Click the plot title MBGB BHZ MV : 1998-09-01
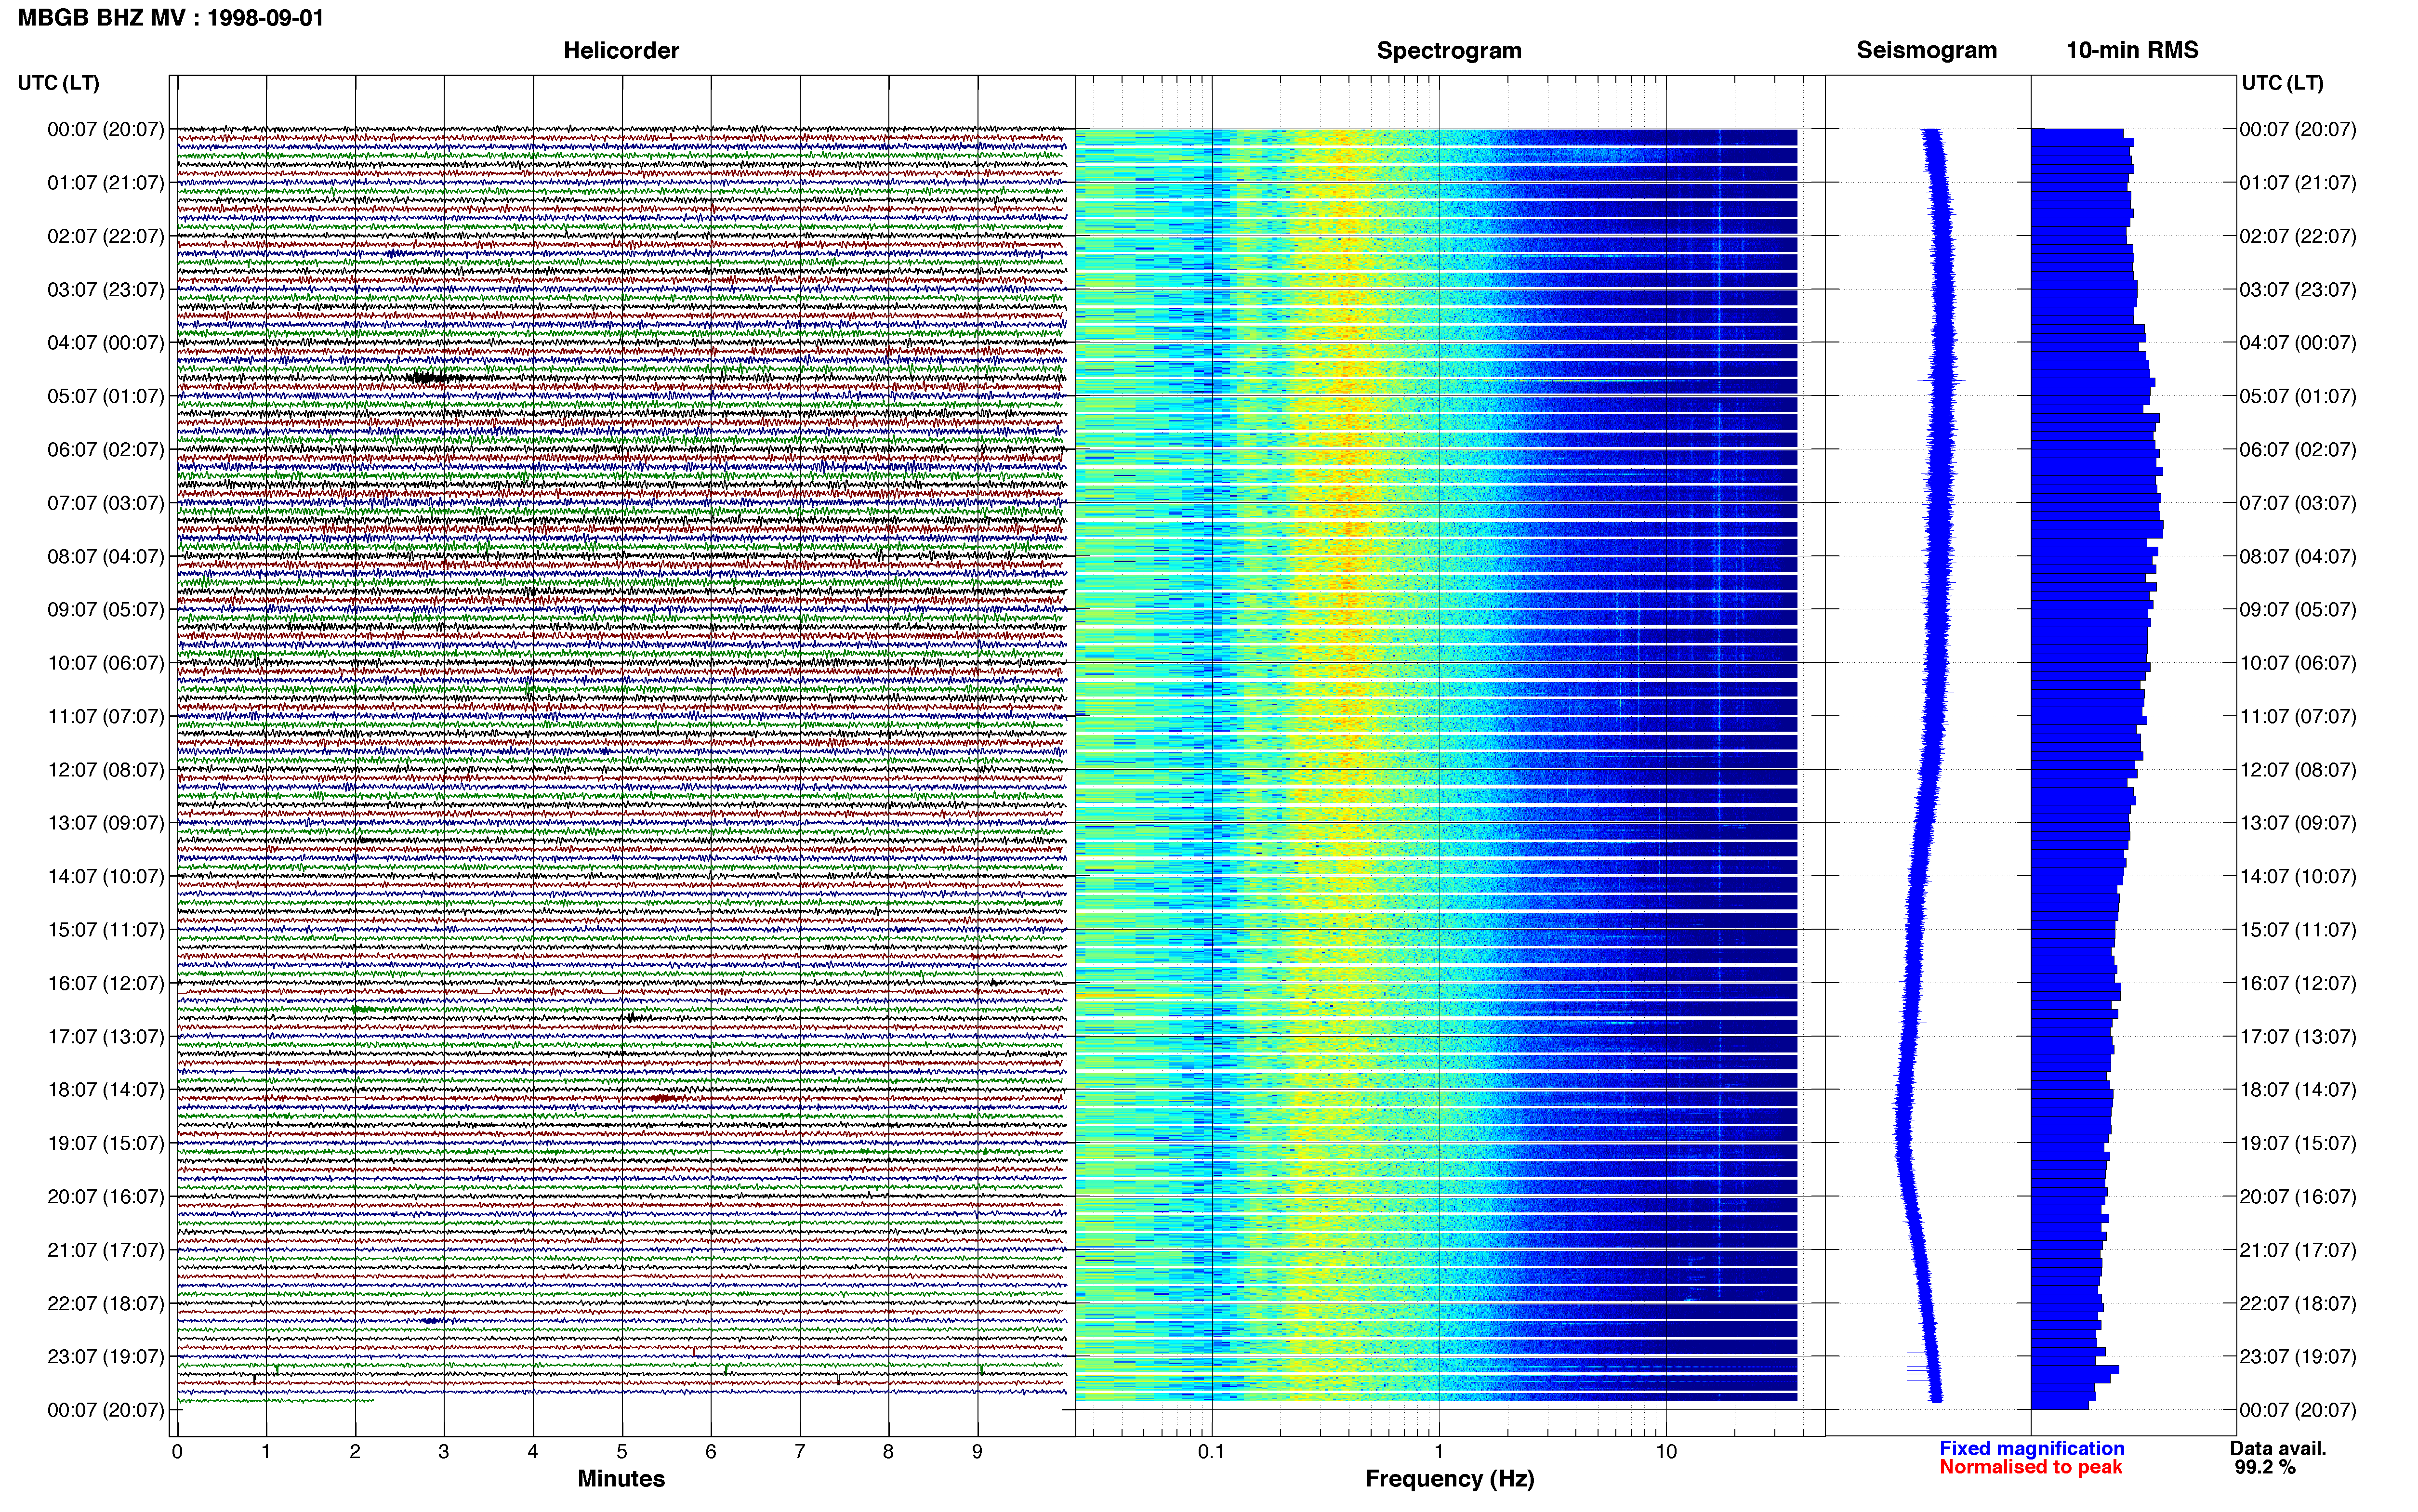Image resolution: width=2418 pixels, height=1512 pixels. coord(171,18)
